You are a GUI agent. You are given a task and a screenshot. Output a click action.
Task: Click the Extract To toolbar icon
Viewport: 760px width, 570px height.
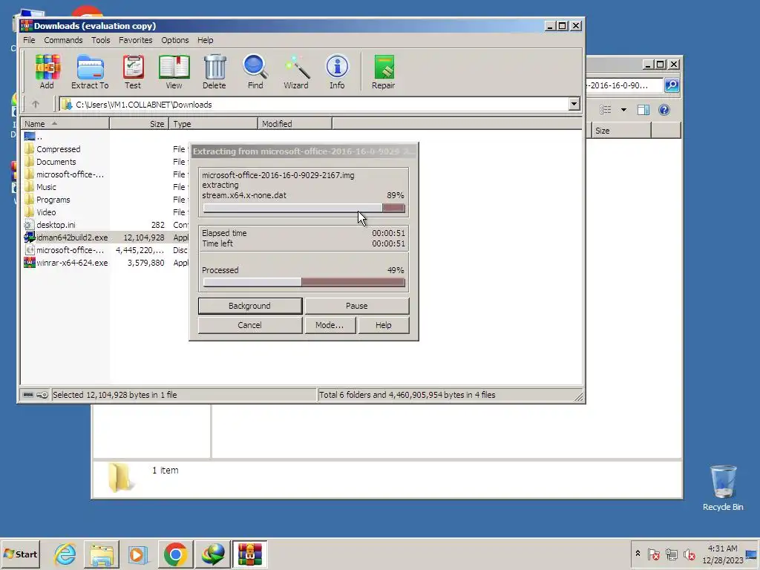(x=90, y=72)
